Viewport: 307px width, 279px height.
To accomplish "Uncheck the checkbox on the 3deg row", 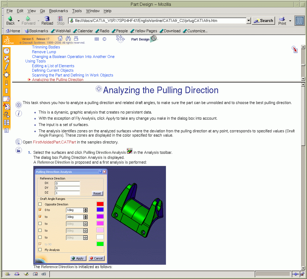I will point(40,217).
